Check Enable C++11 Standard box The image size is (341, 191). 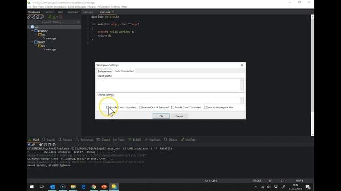tap(108, 107)
